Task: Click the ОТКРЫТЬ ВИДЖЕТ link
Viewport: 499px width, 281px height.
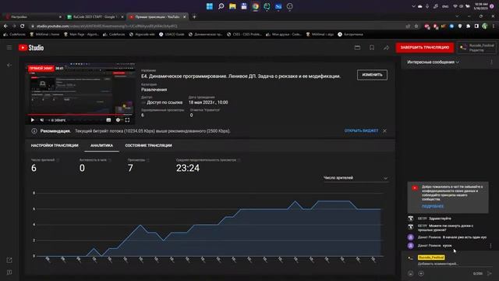Action: click(361, 131)
